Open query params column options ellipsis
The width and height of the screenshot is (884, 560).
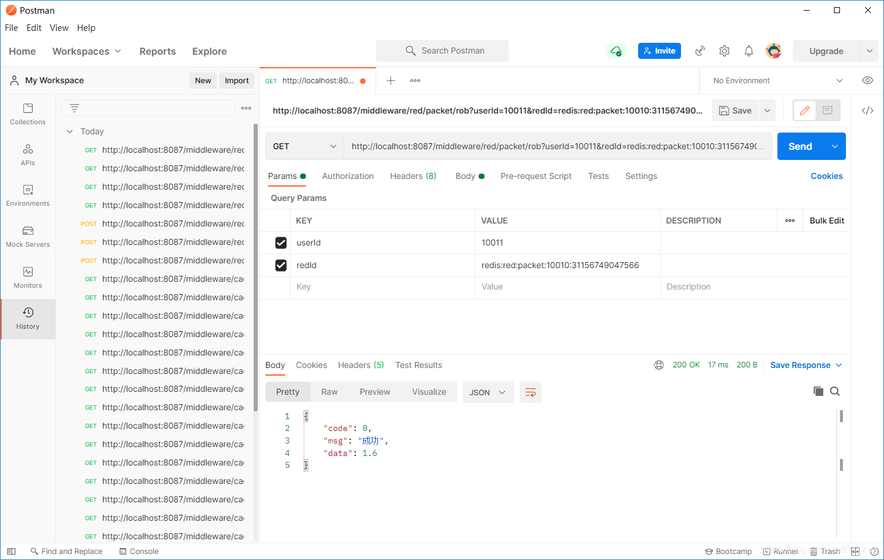tap(790, 221)
